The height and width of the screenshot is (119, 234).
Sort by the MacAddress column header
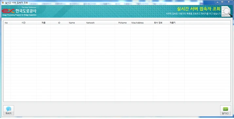pos(142,23)
